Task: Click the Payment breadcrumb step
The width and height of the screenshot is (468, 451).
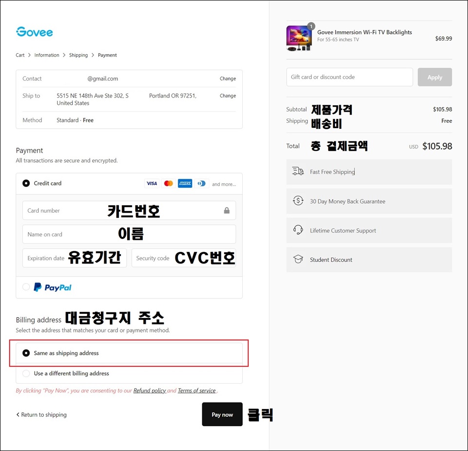Action: [107, 55]
